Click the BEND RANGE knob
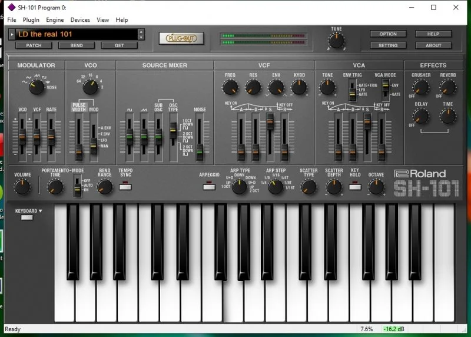The height and width of the screenshot is (337, 471). click(x=105, y=187)
